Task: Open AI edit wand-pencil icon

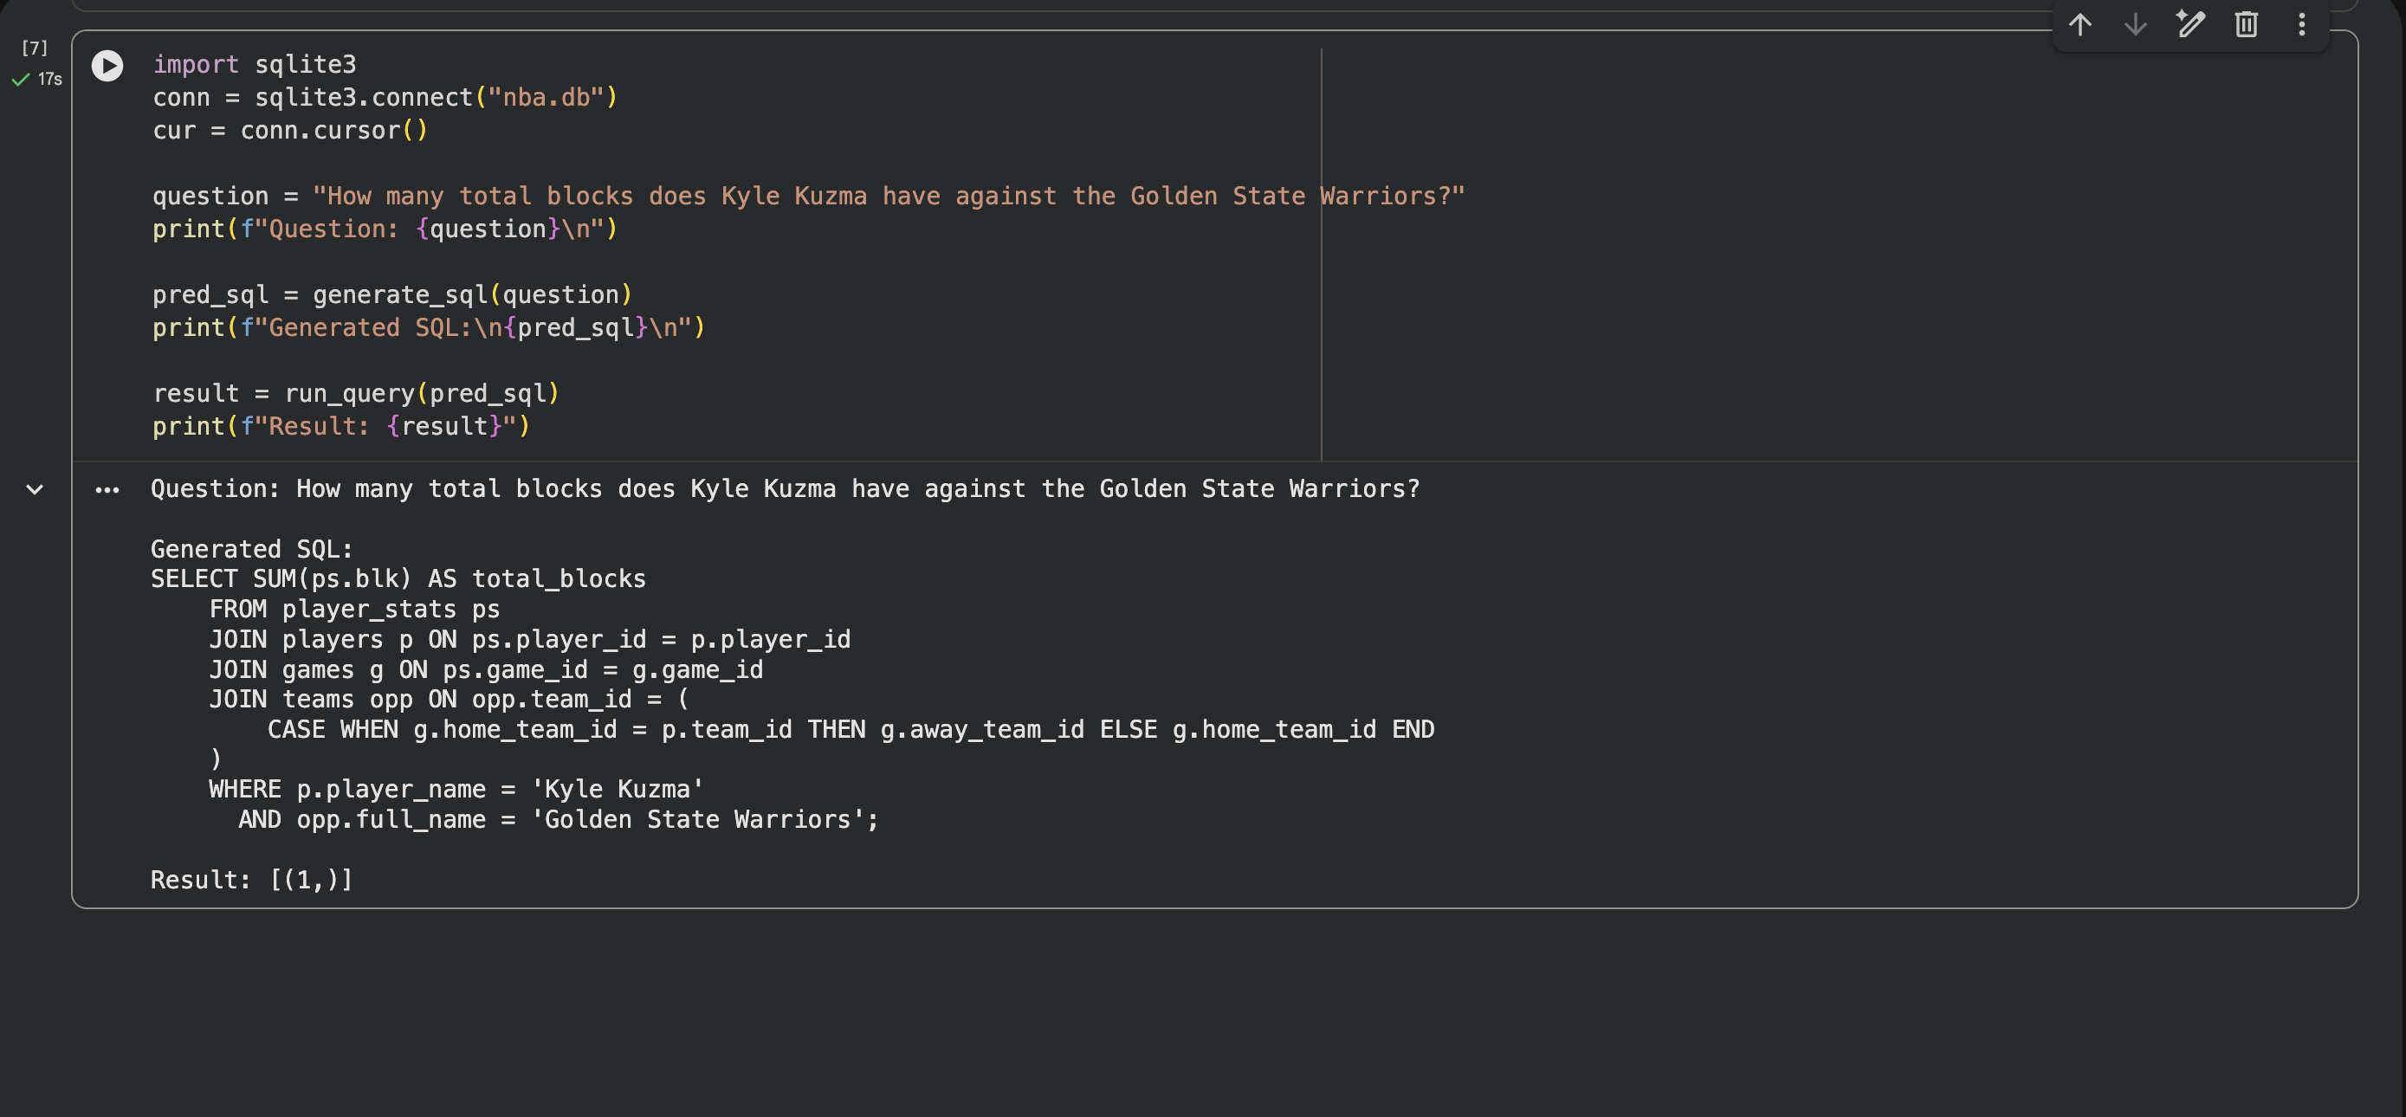Action: click(x=2190, y=24)
